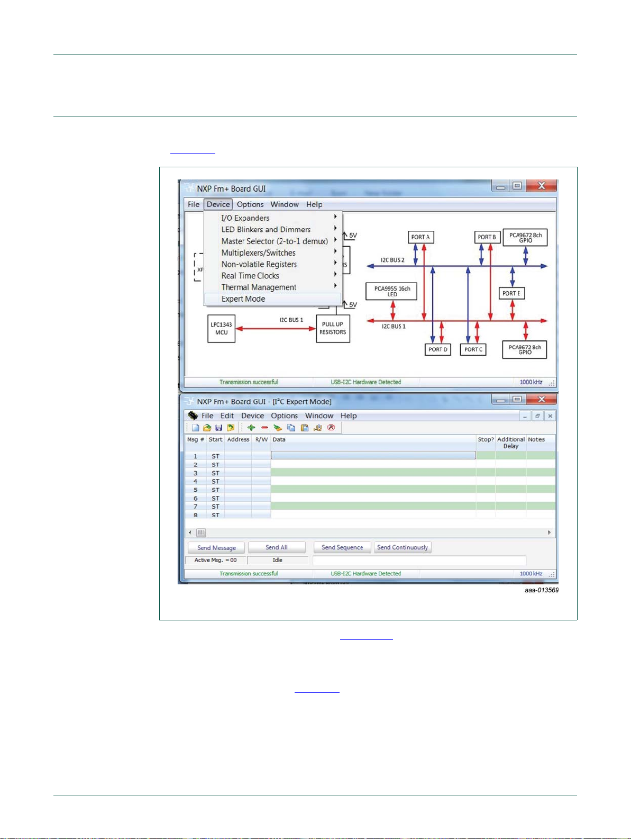Click the right arrow of the horizontal scrollbar

coord(550,533)
